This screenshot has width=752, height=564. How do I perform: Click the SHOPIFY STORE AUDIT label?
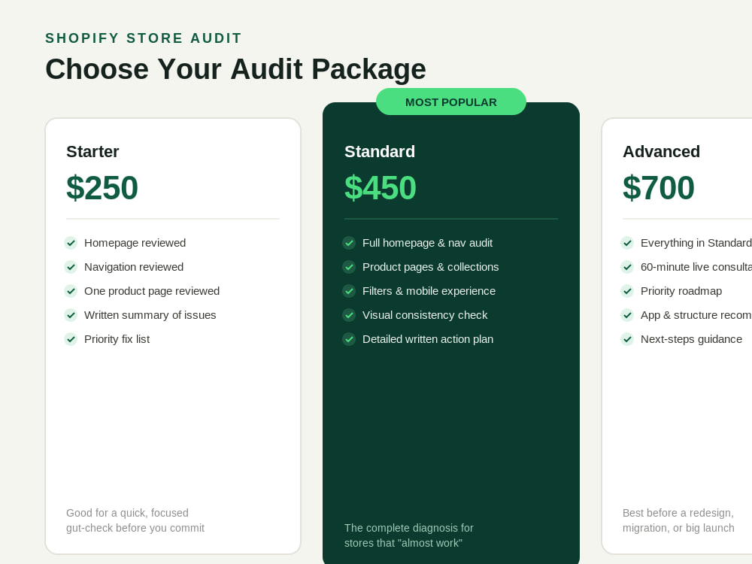[x=144, y=38]
